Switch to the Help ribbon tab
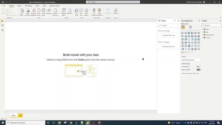The width and height of the screenshot is (222, 125). pyautogui.click(x=44, y=6)
